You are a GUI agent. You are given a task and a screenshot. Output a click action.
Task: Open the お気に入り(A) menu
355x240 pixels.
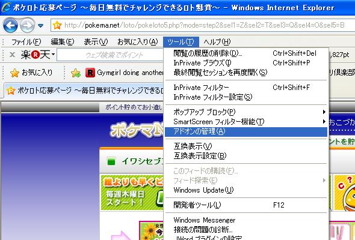click(137, 42)
